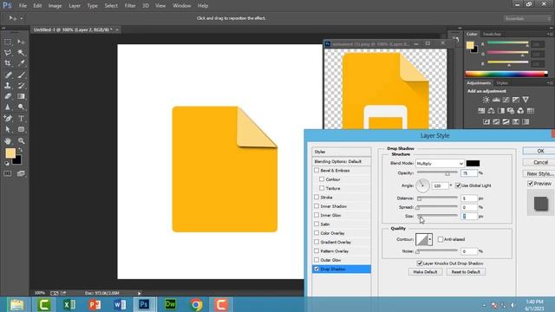Select the Path Selection tool
Viewport: 555px width, 312px height.
pos(8,129)
